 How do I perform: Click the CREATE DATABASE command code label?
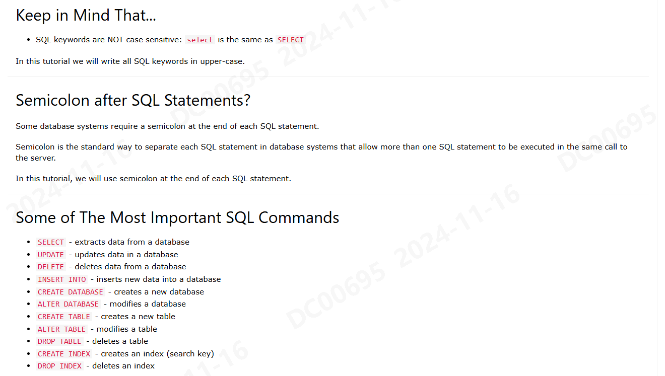tap(71, 292)
